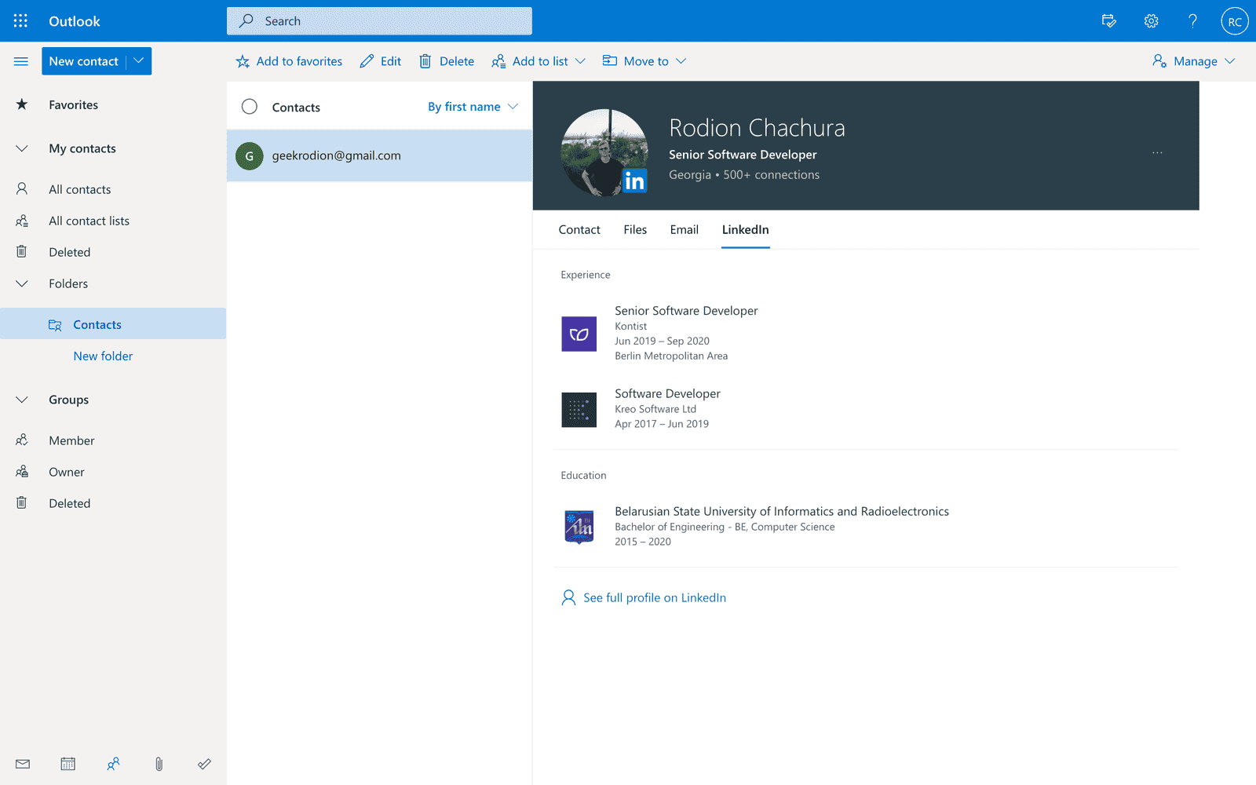Switch to the Email tab
This screenshot has height=785, width=1256.
click(684, 229)
